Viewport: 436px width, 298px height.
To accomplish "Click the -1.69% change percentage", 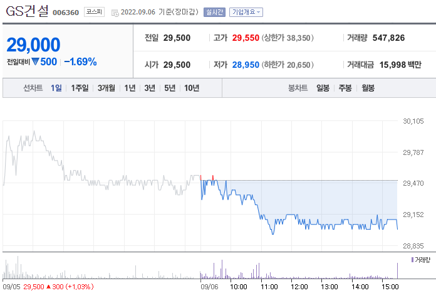I will [x=80, y=61].
